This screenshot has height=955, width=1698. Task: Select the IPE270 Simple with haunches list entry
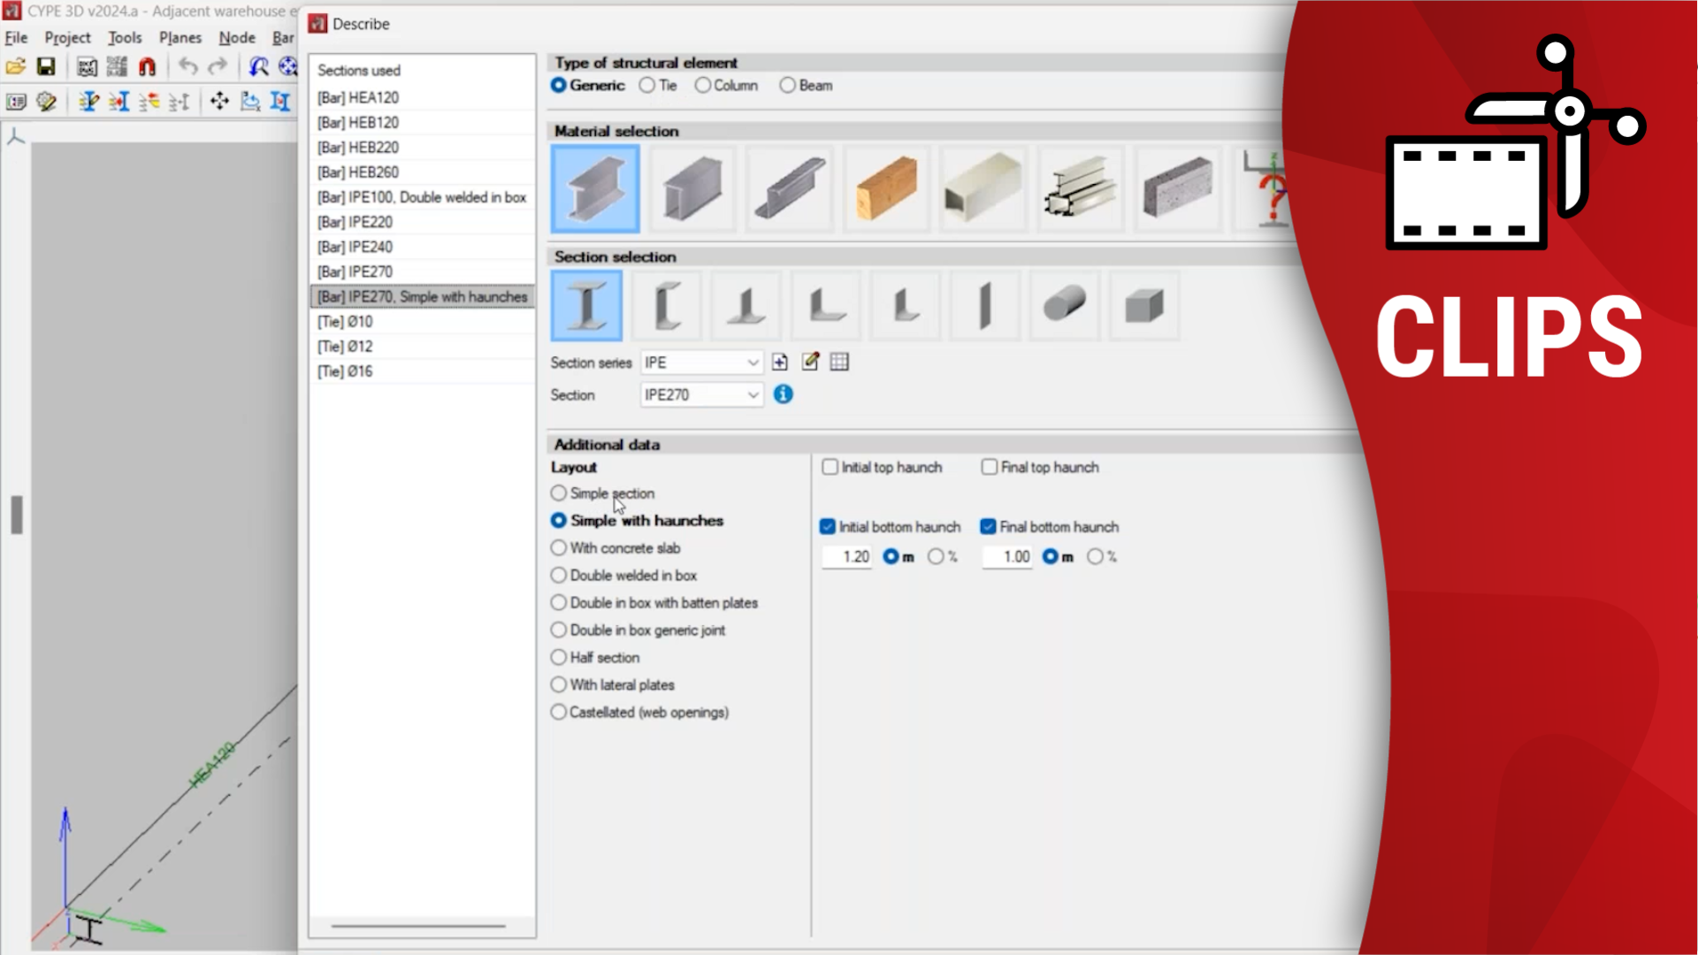[x=422, y=297]
